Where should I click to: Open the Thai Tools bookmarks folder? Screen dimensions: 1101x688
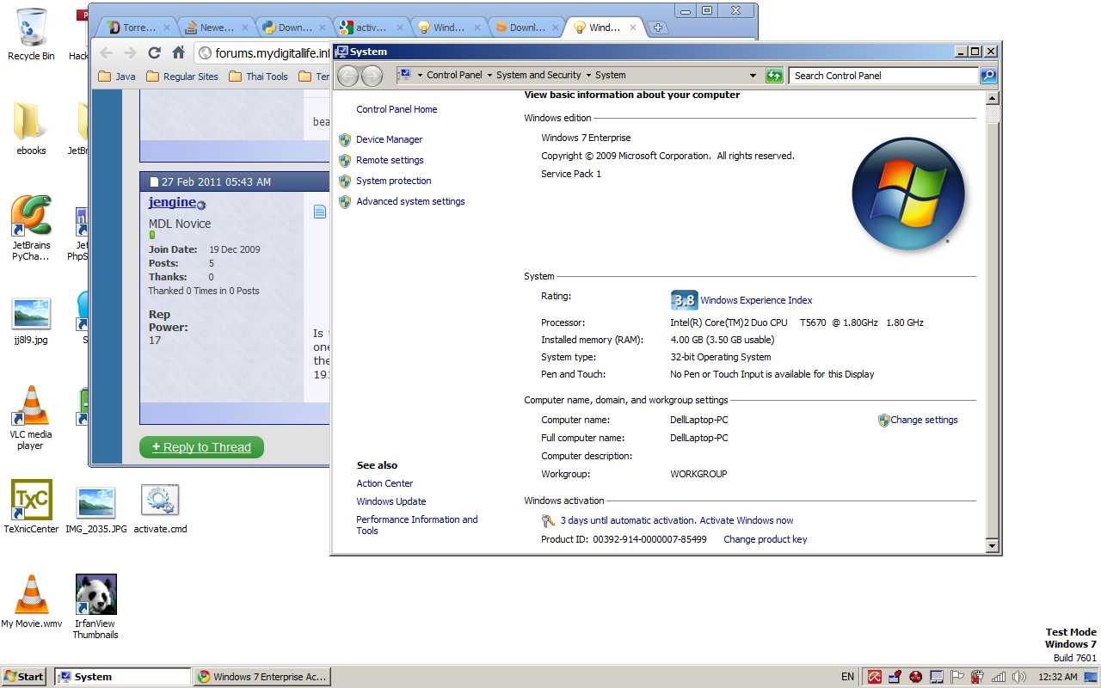tap(258, 77)
